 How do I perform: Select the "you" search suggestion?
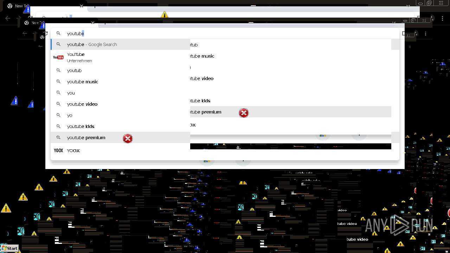[120, 93]
